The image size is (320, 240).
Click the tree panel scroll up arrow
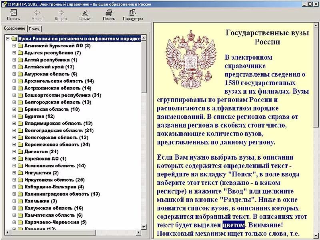point(144,38)
